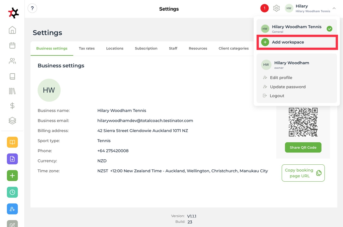Click the settings gear icon
The image size is (343, 227).
[276, 9]
